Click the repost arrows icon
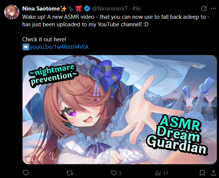 tap(70, 173)
